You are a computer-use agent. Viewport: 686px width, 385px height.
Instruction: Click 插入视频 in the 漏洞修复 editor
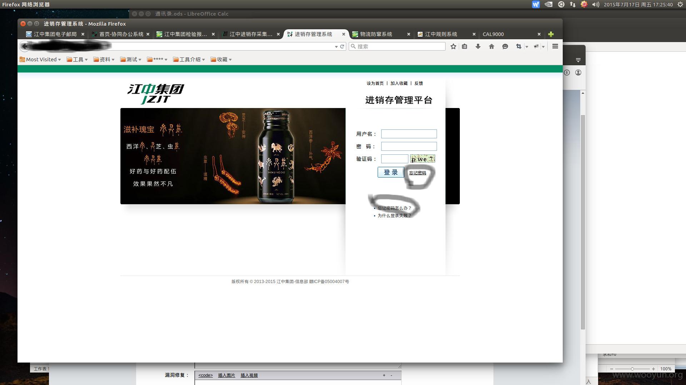249,375
